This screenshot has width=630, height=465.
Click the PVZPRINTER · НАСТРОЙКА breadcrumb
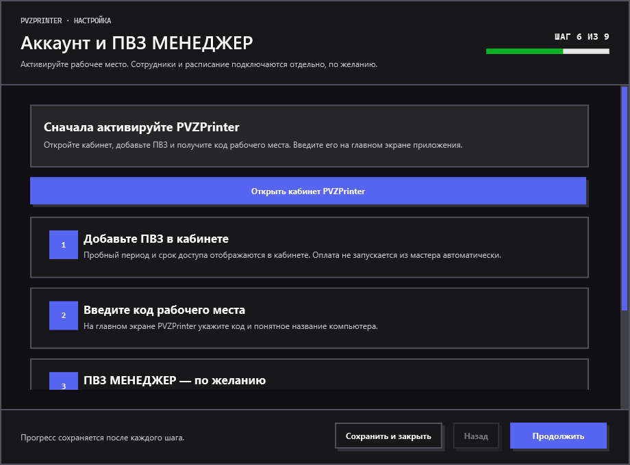[66, 21]
